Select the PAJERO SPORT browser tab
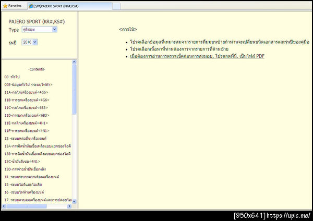 tap(70, 6)
